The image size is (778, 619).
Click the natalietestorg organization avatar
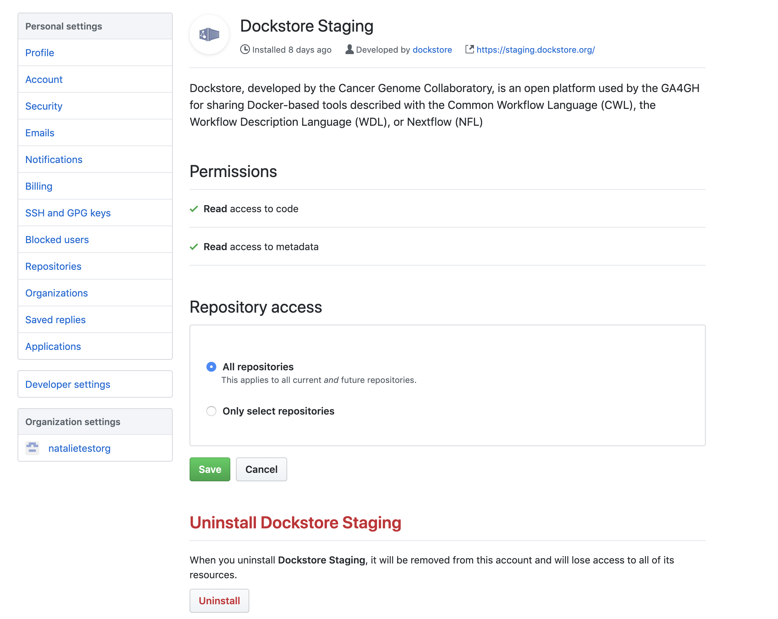(x=32, y=448)
